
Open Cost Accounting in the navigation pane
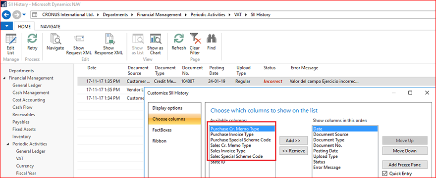click(x=29, y=100)
